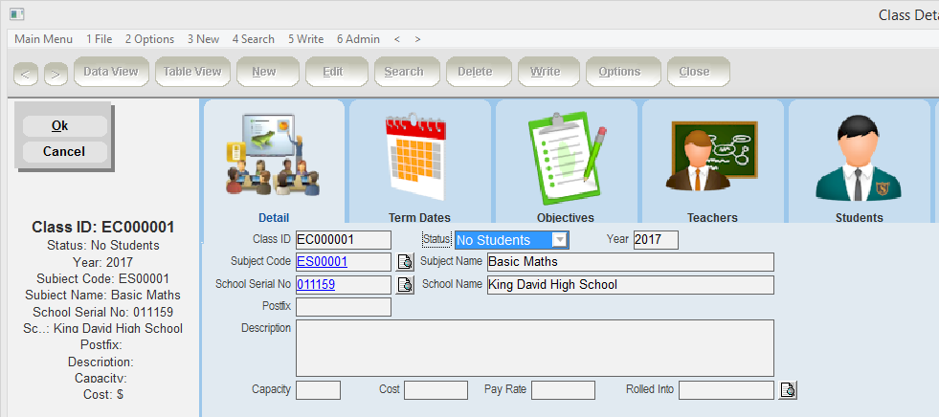Click the Pay Rate input field
This screenshot has width=939, height=417.
click(563, 390)
